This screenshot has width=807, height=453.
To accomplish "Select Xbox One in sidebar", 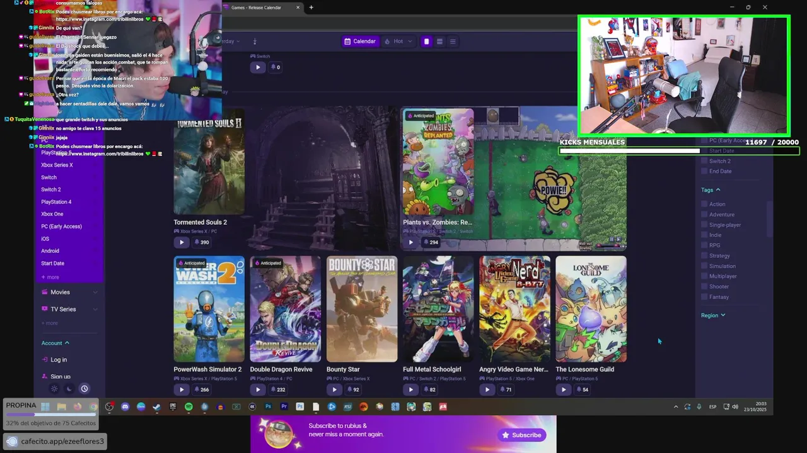I will pyautogui.click(x=52, y=214).
